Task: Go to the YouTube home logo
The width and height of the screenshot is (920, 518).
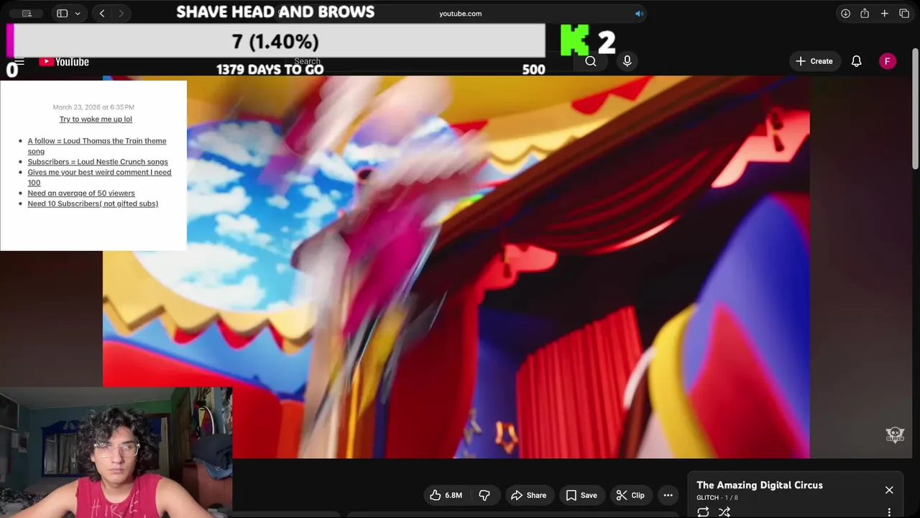Action: (x=64, y=62)
